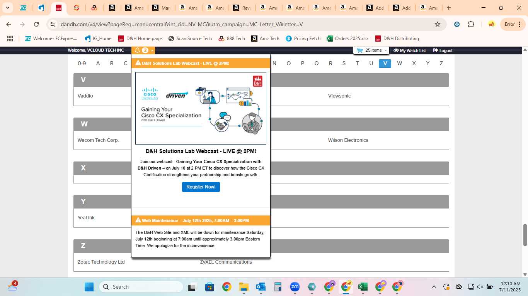Click the Logout link
The image size is (528, 296).
(443, 50)
